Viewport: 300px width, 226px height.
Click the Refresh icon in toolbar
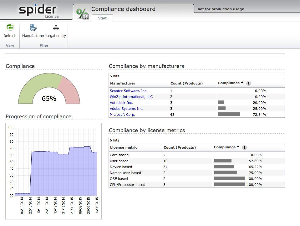[x=10, y=28]
